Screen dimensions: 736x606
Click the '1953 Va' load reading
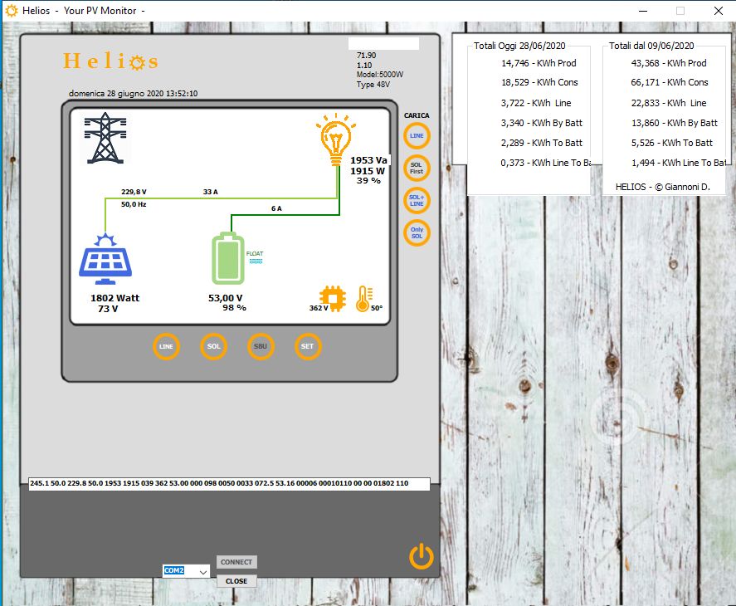(368, 160)
